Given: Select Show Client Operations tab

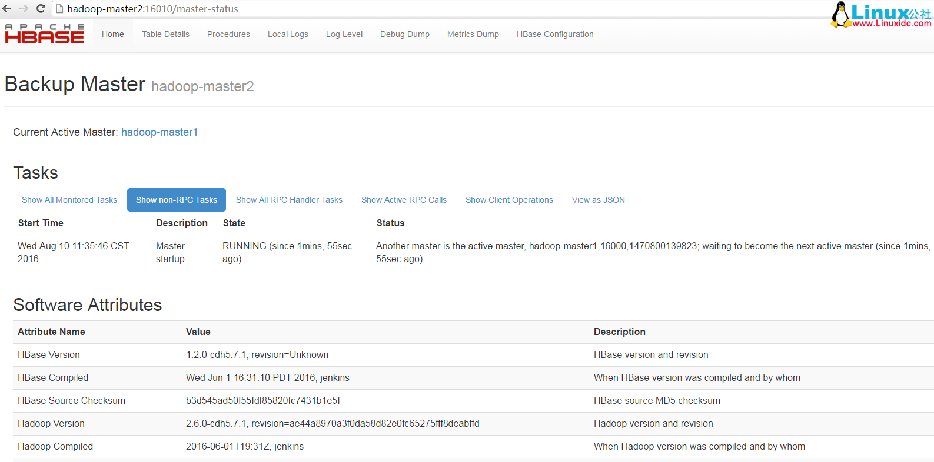Looking at the screenshot, I should (509, 200).
